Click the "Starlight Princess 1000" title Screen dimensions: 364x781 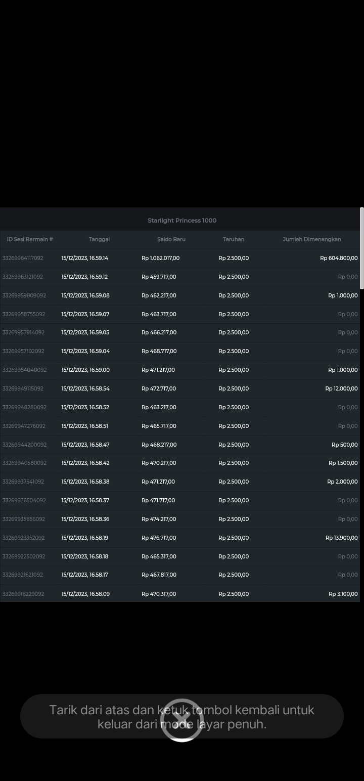182,221
